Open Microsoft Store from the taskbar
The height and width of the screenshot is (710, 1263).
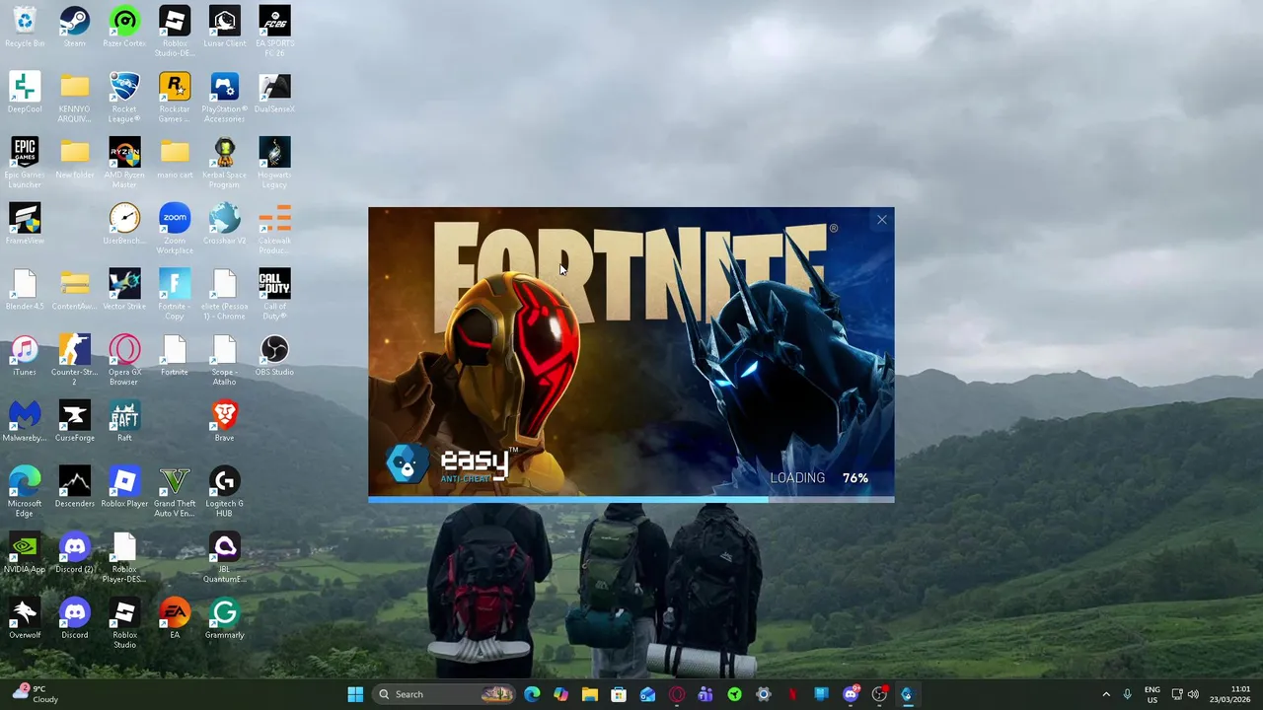(x=619, y=694)
